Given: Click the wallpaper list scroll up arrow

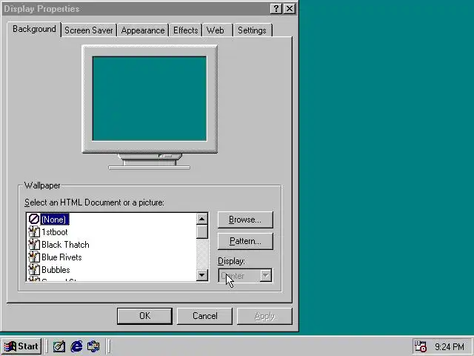Looking at the screenshot, I should 202,219.
